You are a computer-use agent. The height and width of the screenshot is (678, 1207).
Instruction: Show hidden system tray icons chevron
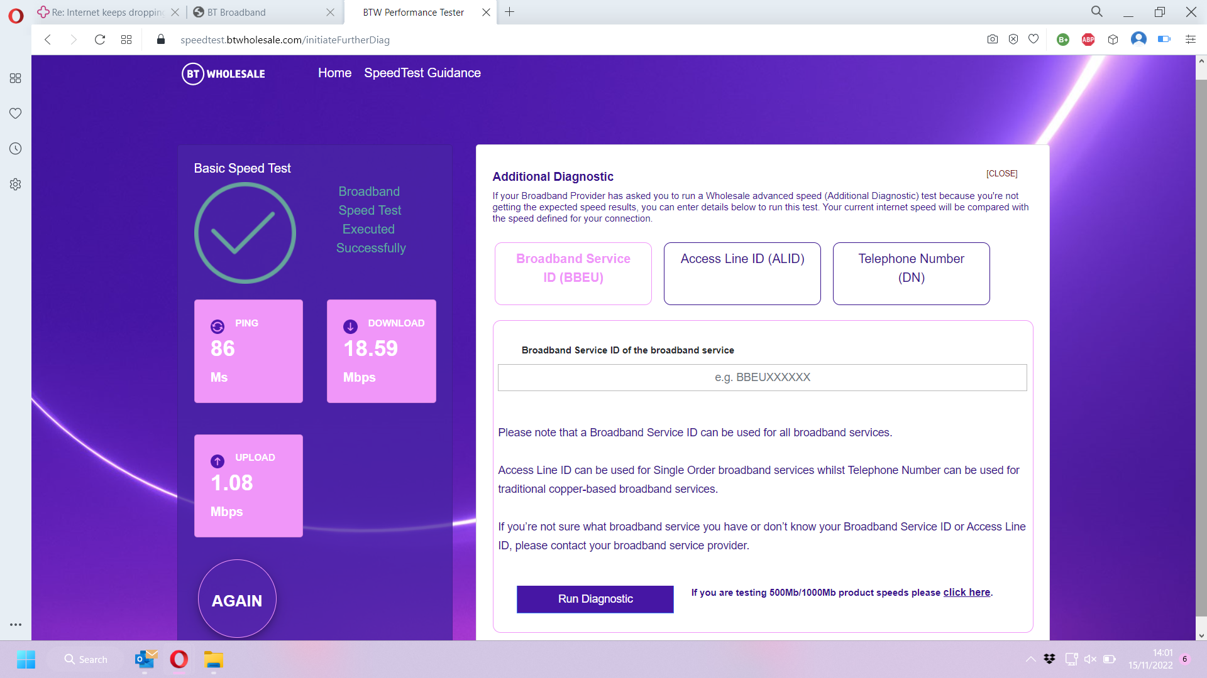point(1030,659)
